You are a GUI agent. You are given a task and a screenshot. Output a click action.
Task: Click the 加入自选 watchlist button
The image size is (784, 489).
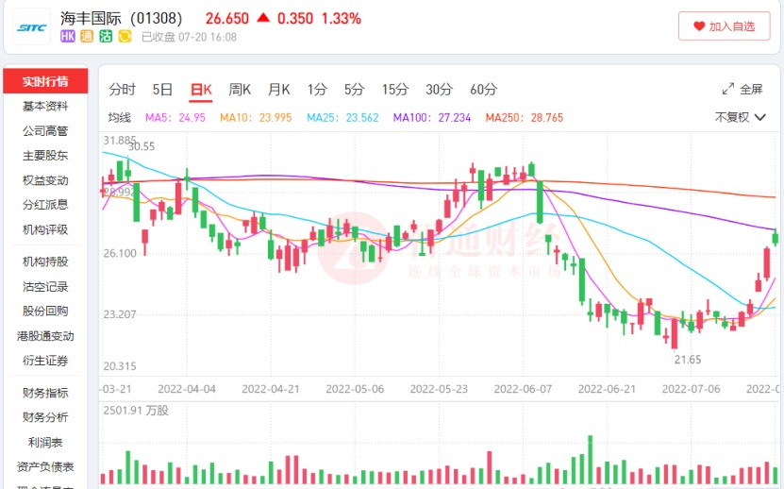tap(724, 26)
